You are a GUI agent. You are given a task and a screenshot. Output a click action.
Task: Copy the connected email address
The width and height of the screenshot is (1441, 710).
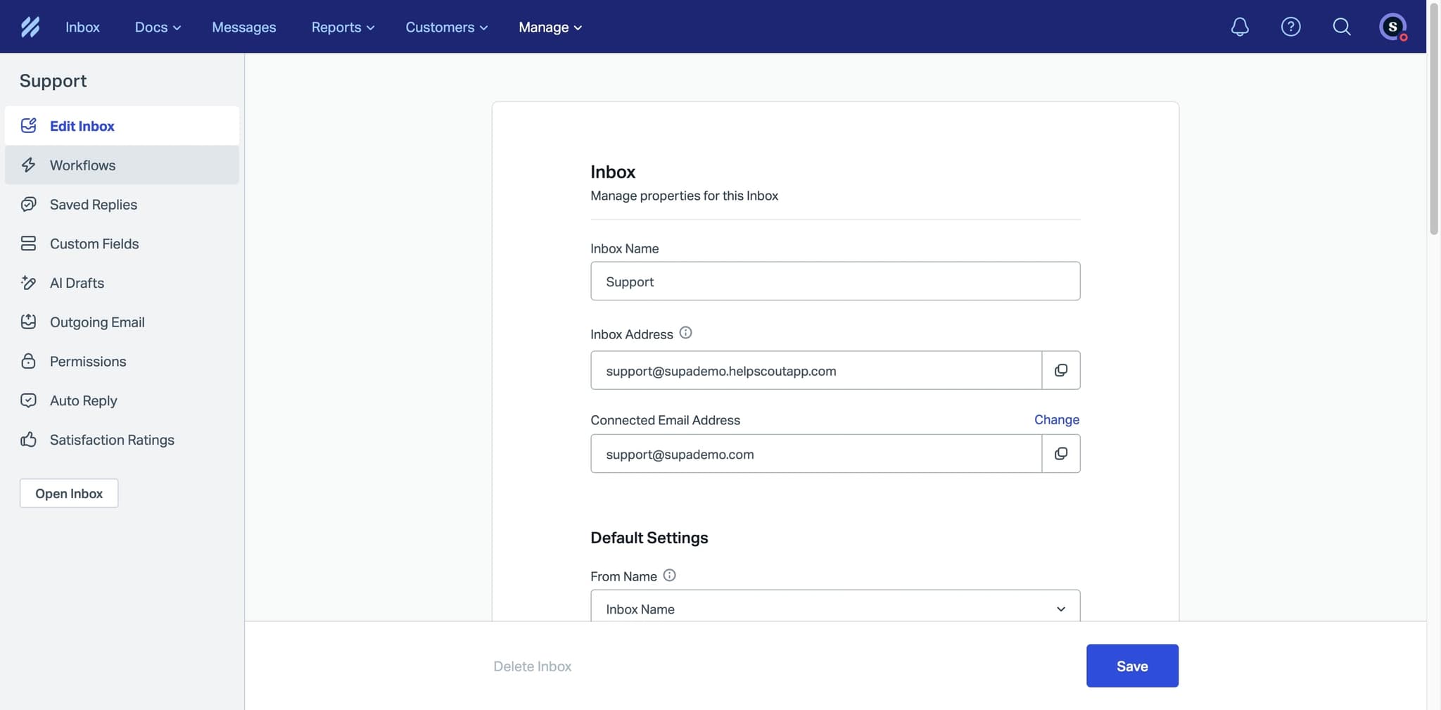coord(1060,453)
